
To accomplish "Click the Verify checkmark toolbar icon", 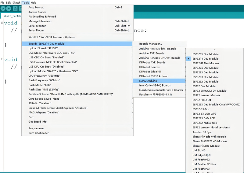I will coord(3,9).
